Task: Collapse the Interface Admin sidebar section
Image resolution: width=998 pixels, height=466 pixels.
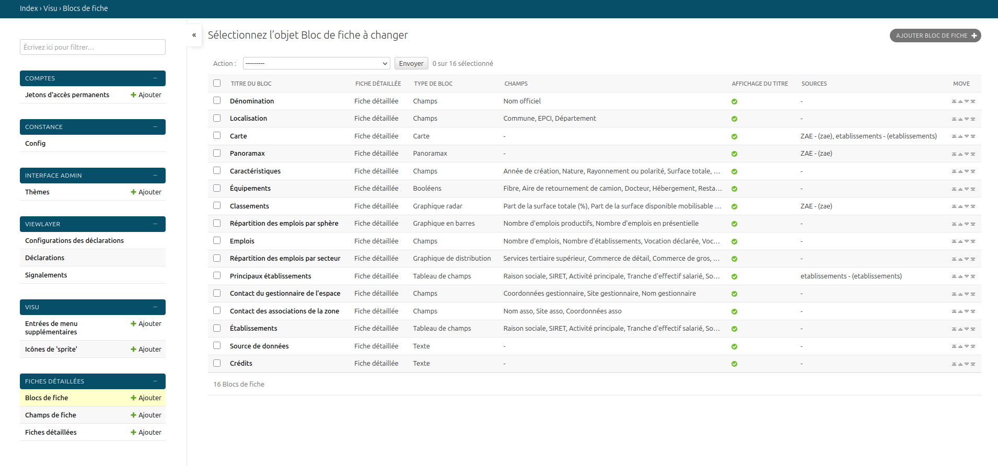Action: [x=155, y=176]
